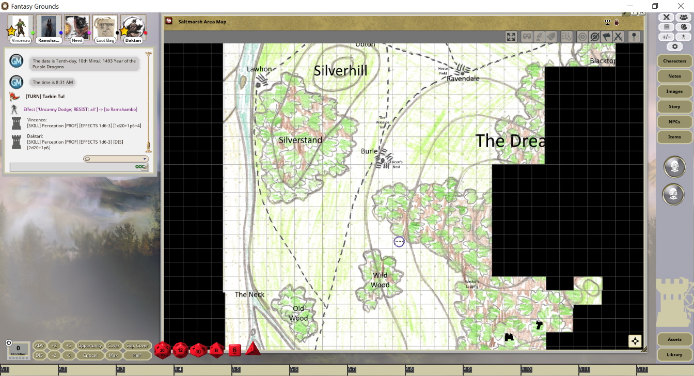The width and height of the screenshot is (694, 376).
Task: Click the lower helmet token icon in sidebar
Action: pos(674,194)
